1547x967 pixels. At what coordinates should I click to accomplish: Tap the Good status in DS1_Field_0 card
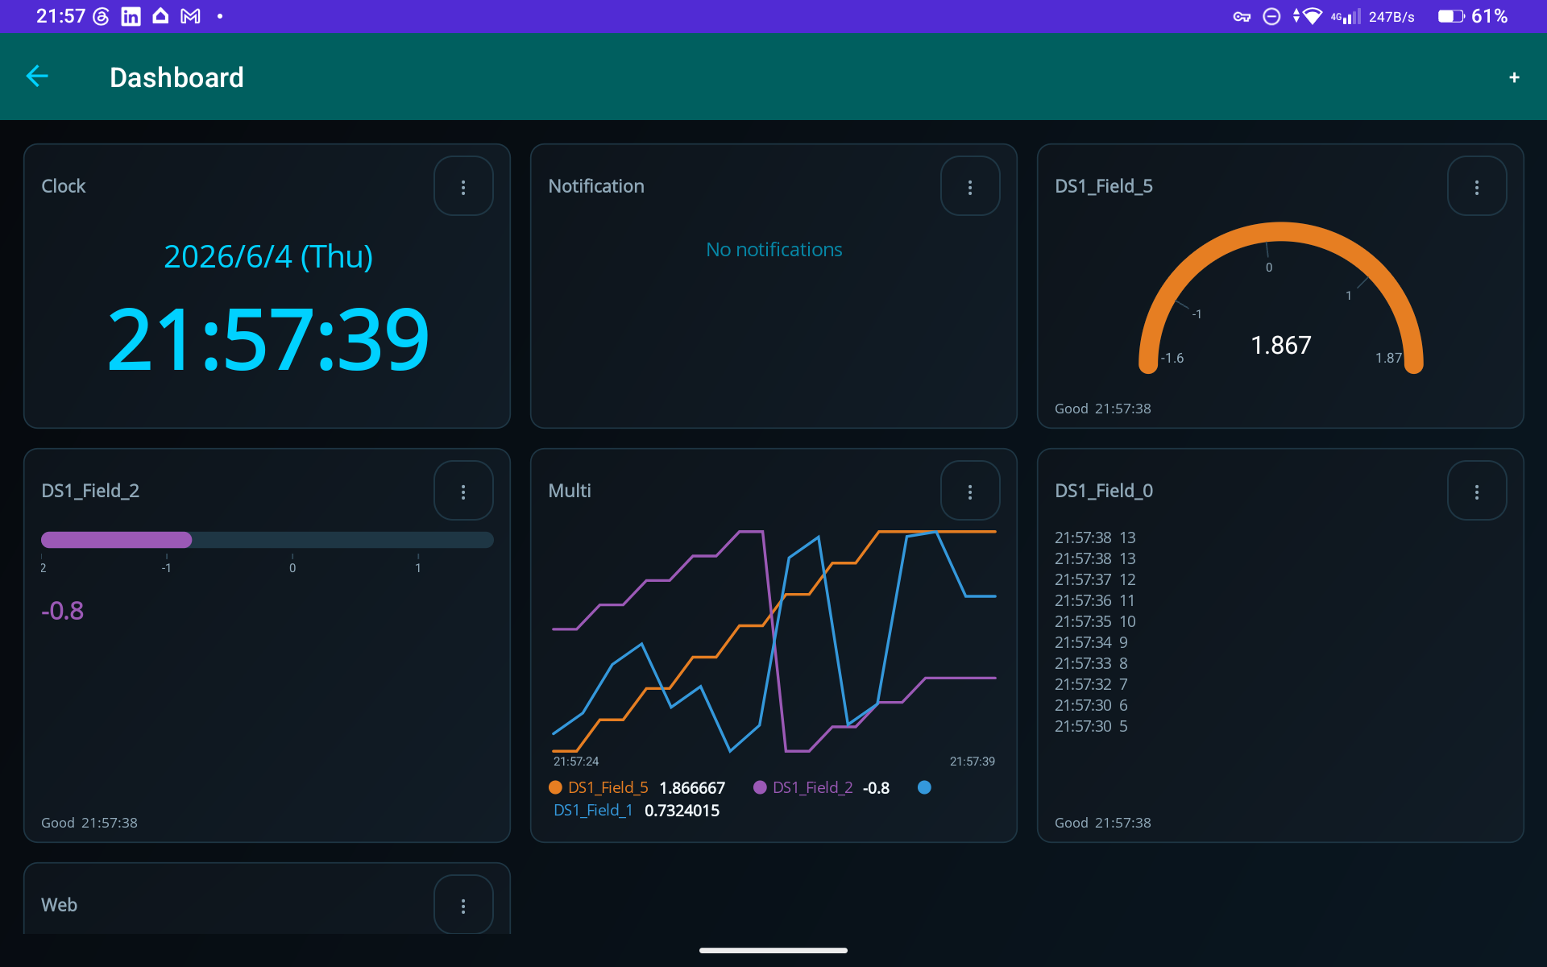tap(1072, 823)
